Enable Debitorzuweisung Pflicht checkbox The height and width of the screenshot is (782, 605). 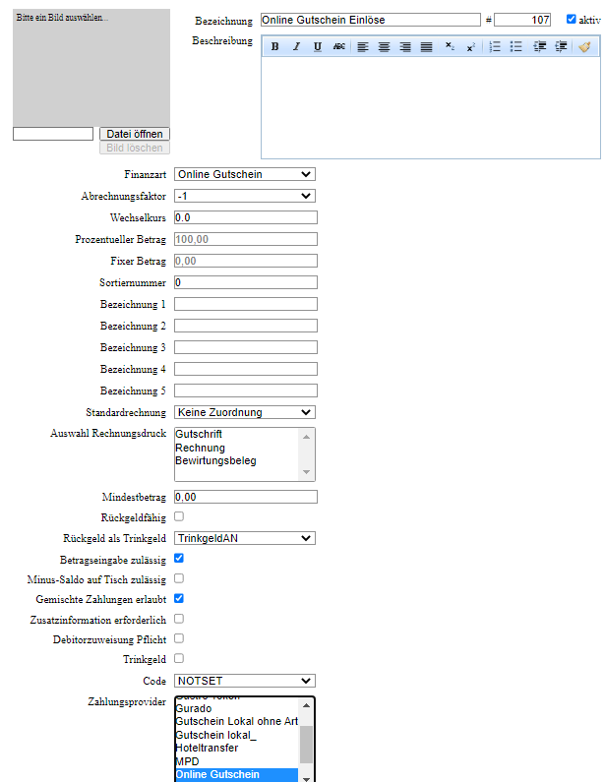coord(179,638)
